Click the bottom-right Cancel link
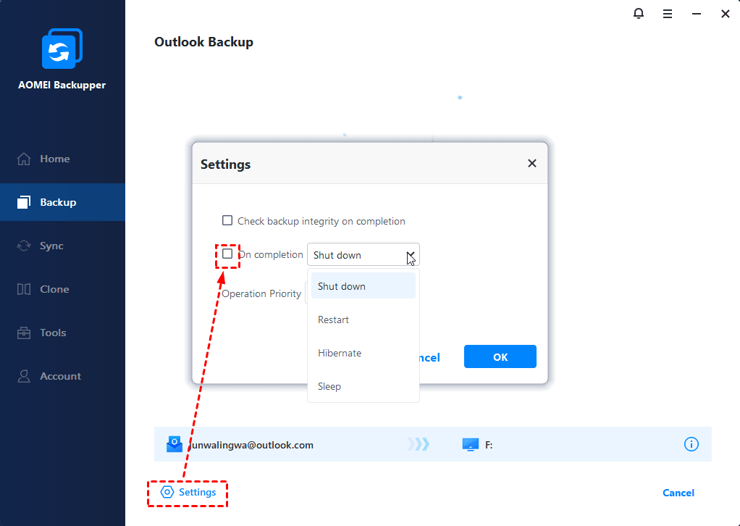The width and height of the screenshot is (740, 526). pos(678,493)
